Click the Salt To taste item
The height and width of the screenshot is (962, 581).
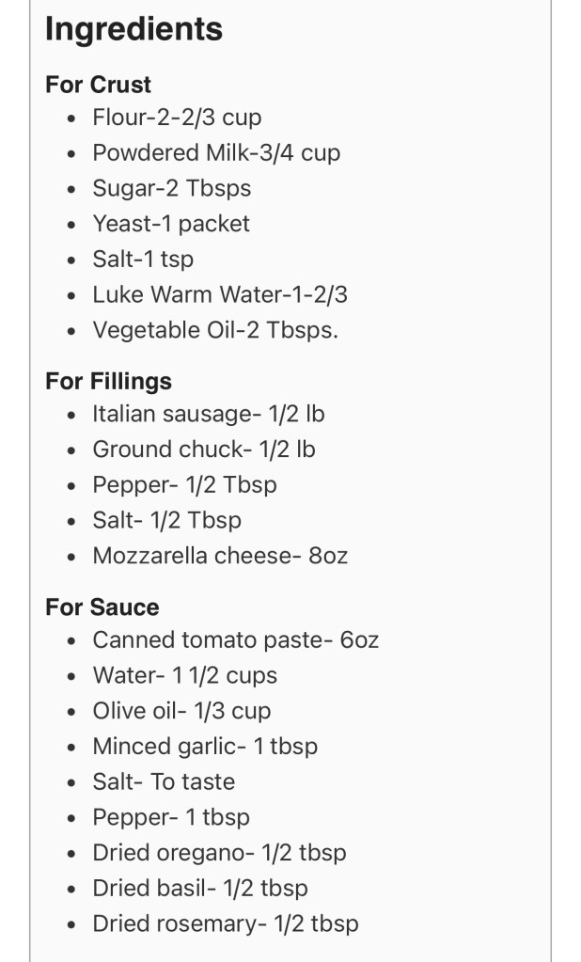pyautogui.click(x=164, y=781)
